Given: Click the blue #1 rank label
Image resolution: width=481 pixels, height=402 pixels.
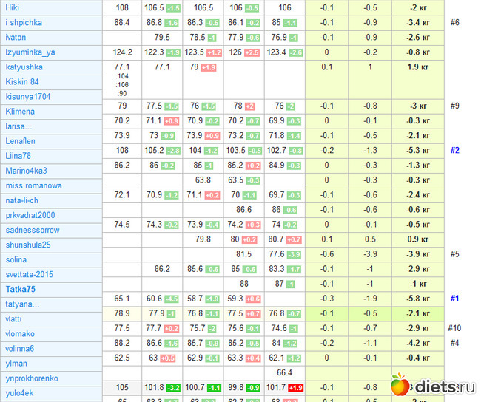Looking at the screenshot, I should pyautogui.click(x=454, y=299).
